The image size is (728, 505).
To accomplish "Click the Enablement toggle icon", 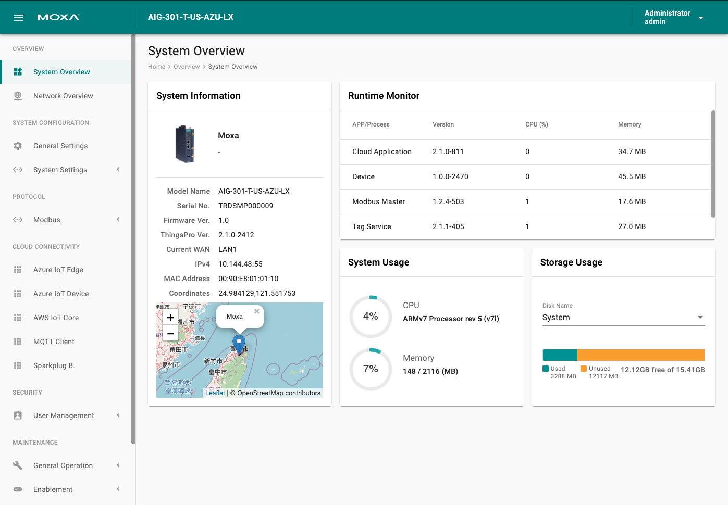I will (x=18, y=489).
